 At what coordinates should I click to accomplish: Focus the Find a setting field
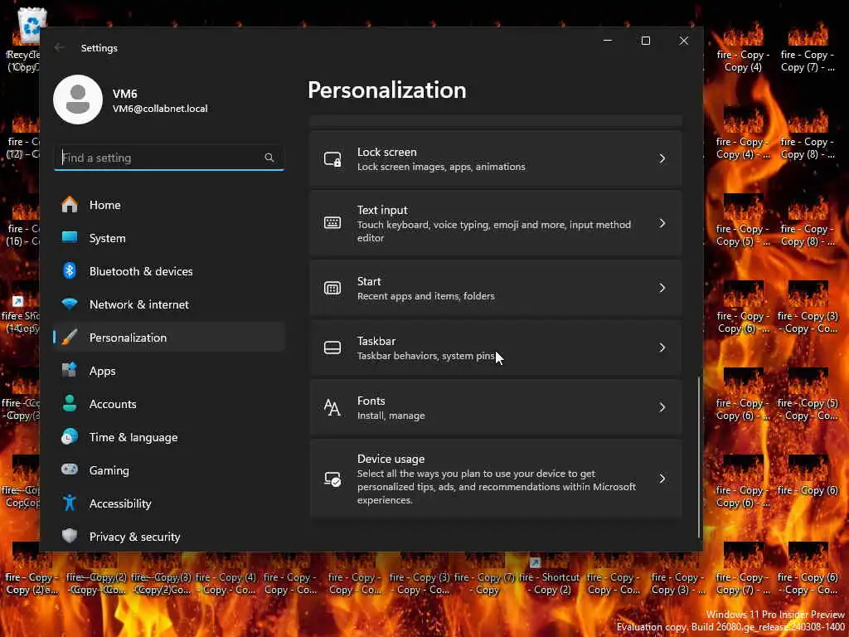pyautogui.click(x=169, y=158)
